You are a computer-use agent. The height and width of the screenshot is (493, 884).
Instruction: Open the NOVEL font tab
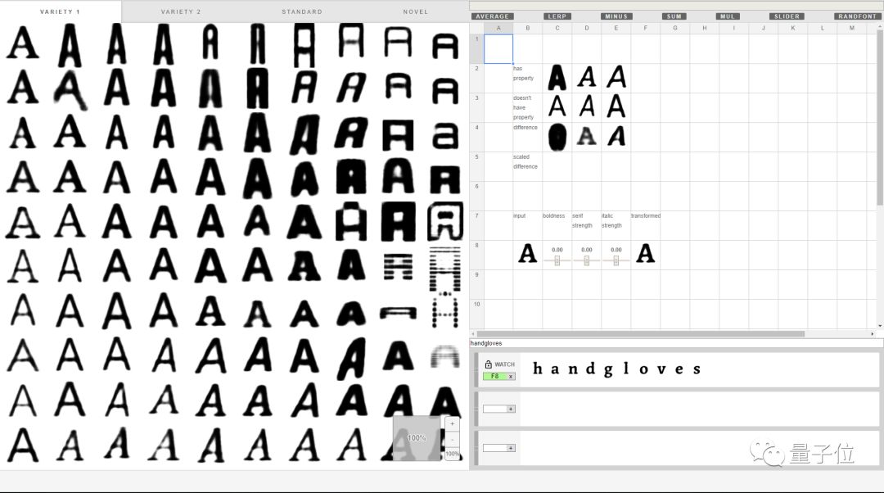(416, 11)
